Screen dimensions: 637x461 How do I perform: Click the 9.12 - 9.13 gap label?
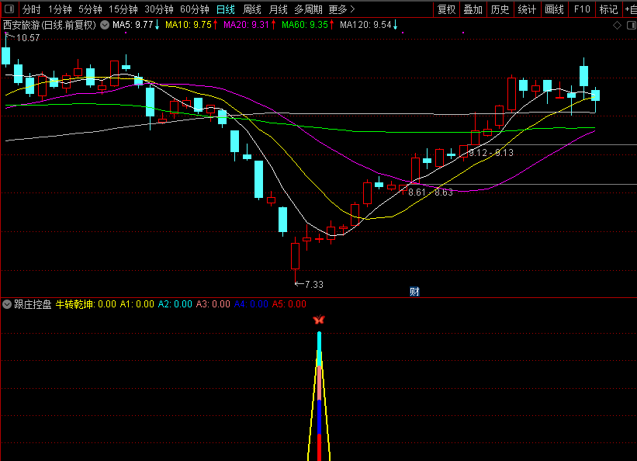click(x=491, y=153)
